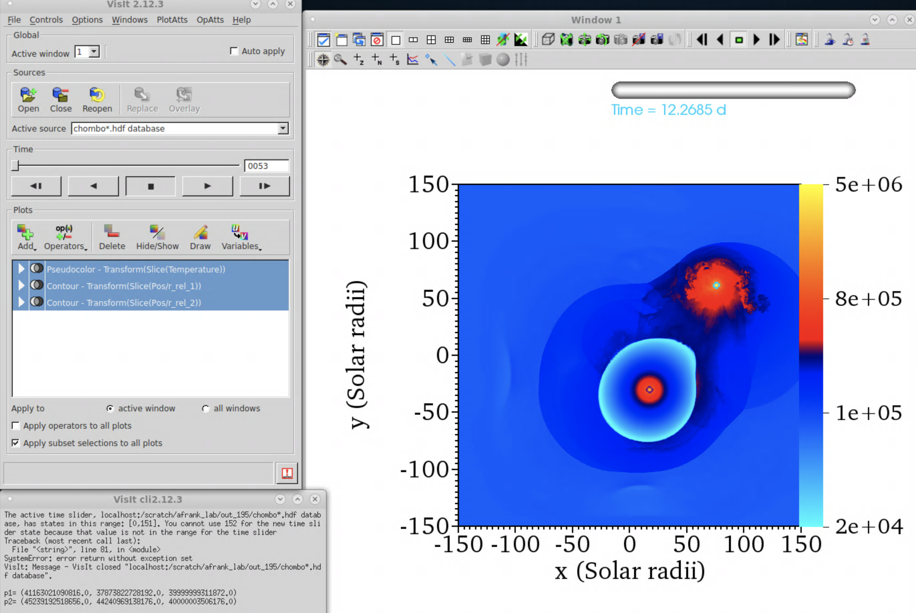Click the Delete plot icon

[x=112, y=231]
